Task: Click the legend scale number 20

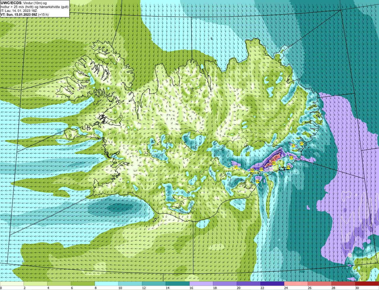Action: click(238, 288)
